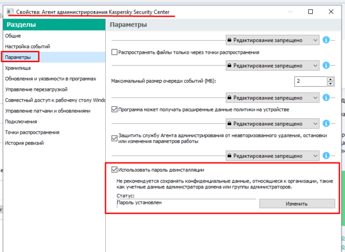Open lock dropdown above event queue size

tap(273, 65)
